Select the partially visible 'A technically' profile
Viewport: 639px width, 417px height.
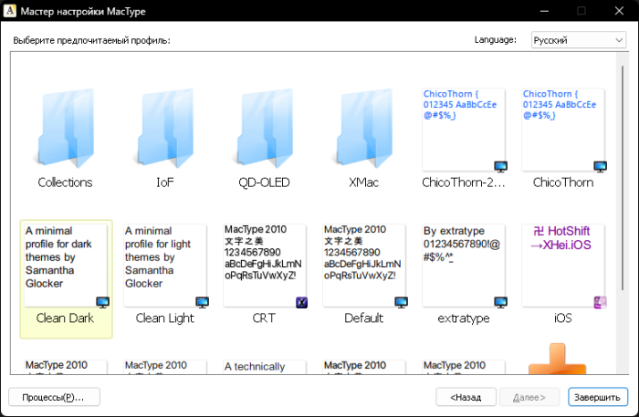(264, 367)
